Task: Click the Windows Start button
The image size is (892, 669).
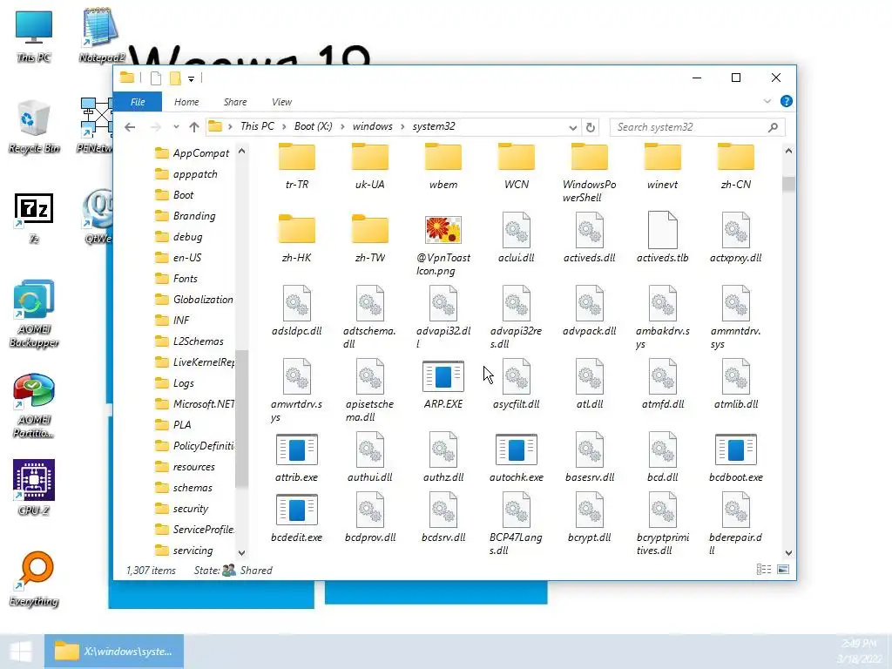Action: coord(21,652)
